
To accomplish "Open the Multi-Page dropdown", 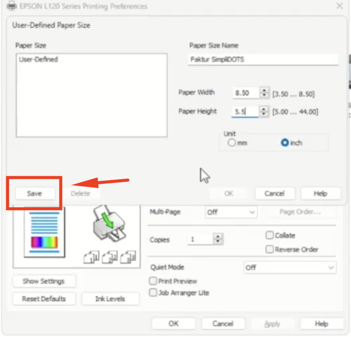I will [231, 212].
